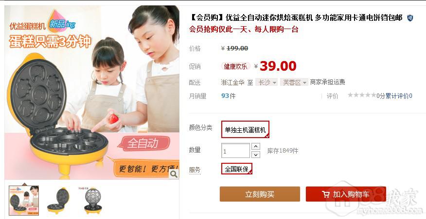Select the second thumbnail of yellow cake maker
426x219 pixels.
(58, 201)
